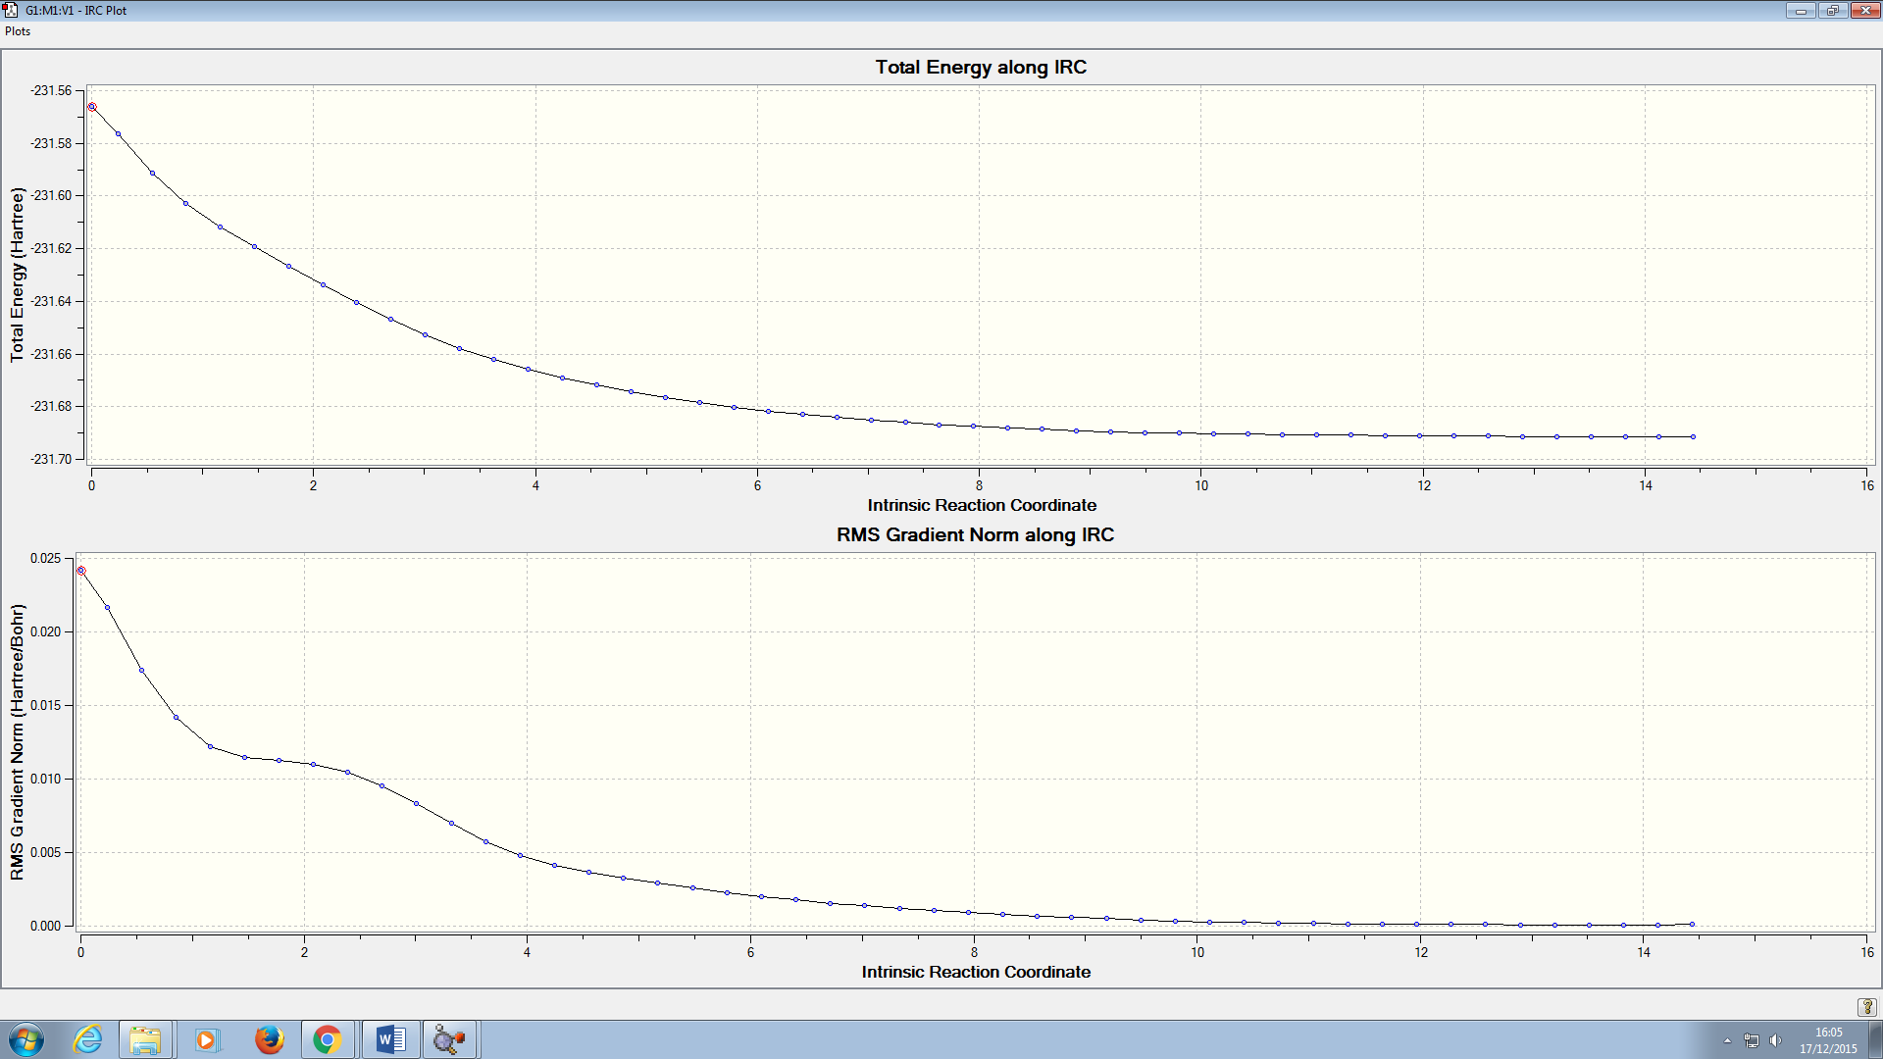This screenshot has height=1059, width=1883.
Task: Switch to Microsoft Word on the taskbar
Action: point(389,1039)
